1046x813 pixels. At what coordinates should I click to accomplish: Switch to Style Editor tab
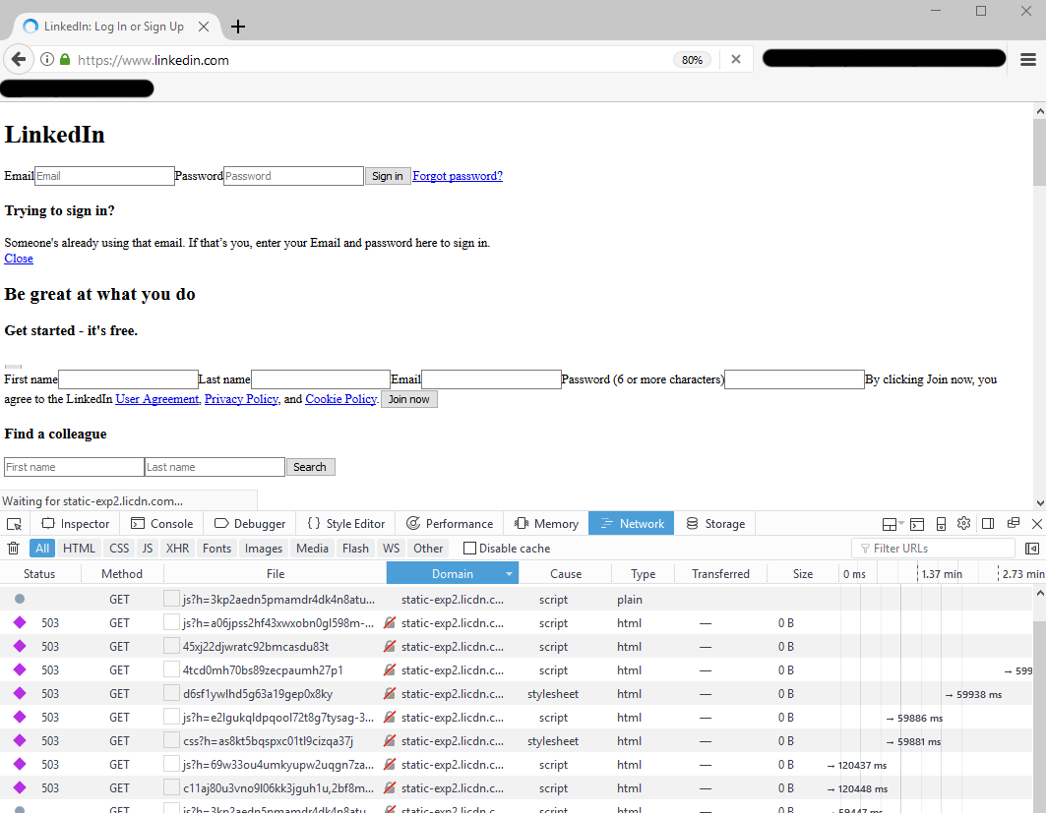tap(345, 524)
